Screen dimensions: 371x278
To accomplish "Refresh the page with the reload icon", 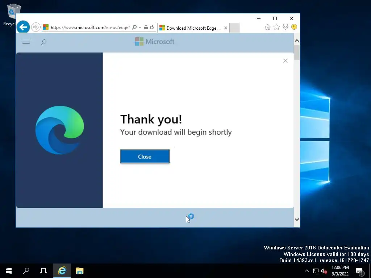I will [x=152, y=27].
